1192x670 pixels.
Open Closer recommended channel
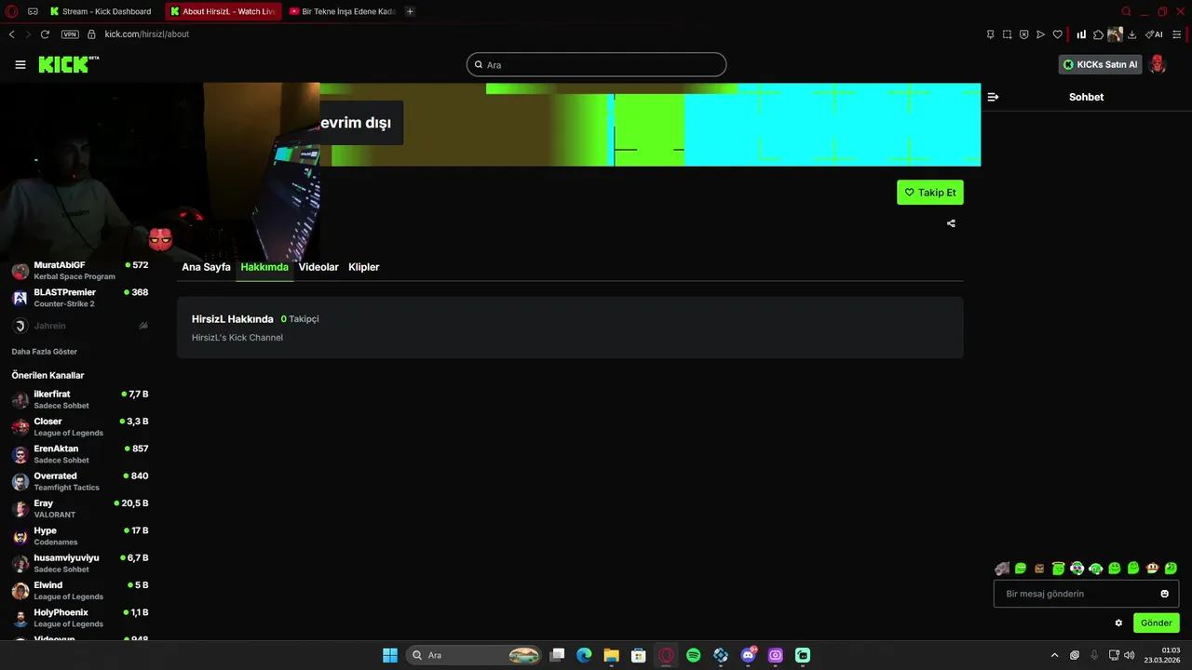click(x=80, y=426)
